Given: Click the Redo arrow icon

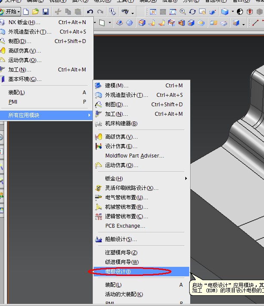Looking at the screenshot, I should (x=100, y=12).
